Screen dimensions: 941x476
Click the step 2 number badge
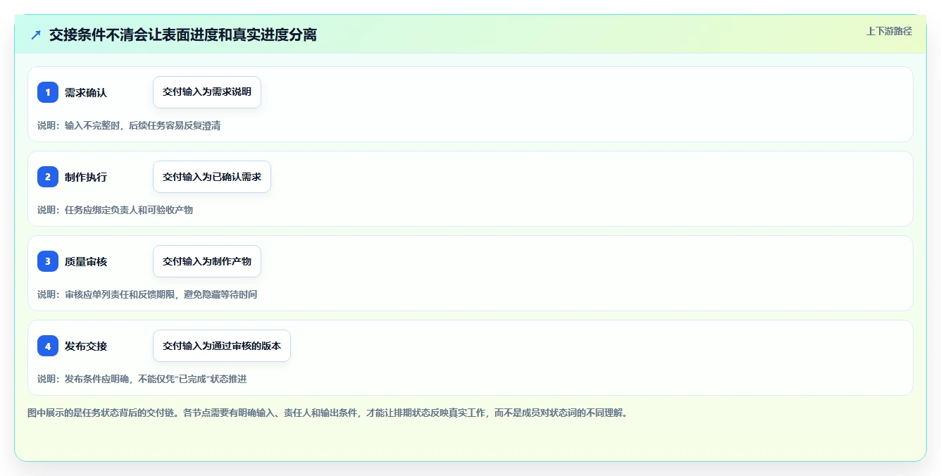pyautogui.click(x=48, y=177)
